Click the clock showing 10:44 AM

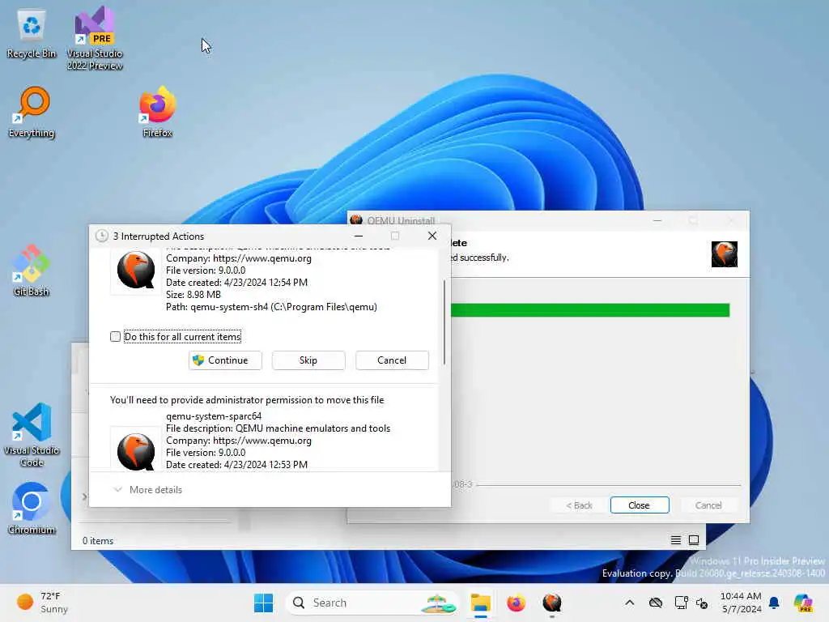click(741, 603)
